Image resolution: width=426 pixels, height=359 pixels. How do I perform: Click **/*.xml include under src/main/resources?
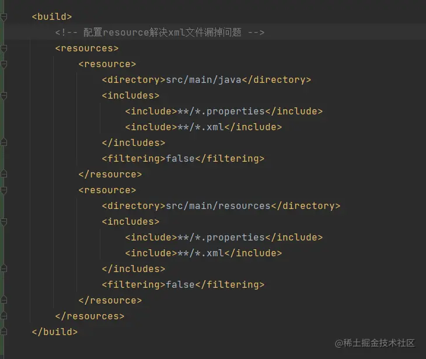[x=201, y=253]
